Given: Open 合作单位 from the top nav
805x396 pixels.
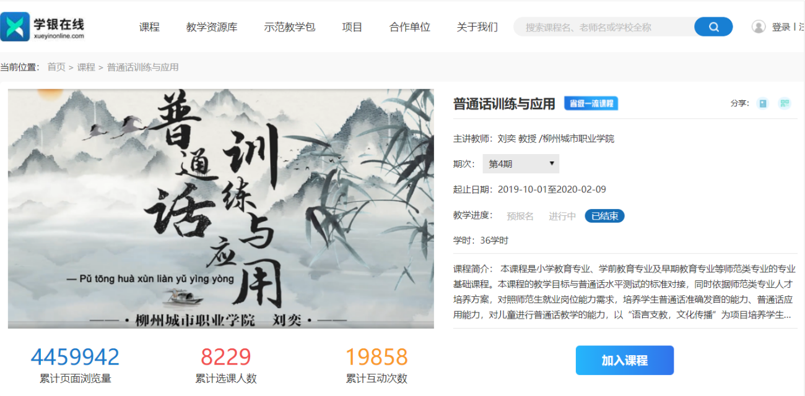Looking at the screenshot, I should point(410,27).
